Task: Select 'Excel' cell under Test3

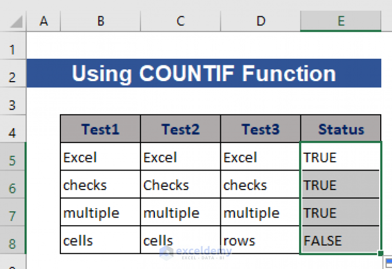Action: pyautogui.click(x=261, y=157)
